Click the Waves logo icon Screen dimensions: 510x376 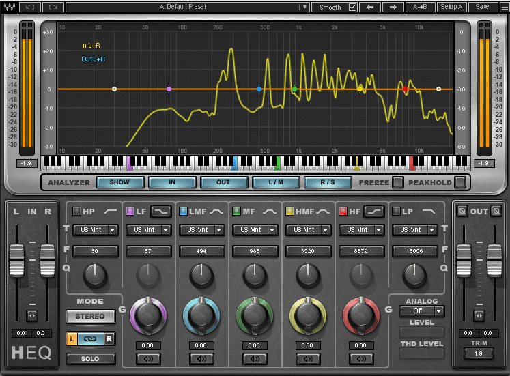(x=10, y=7)
